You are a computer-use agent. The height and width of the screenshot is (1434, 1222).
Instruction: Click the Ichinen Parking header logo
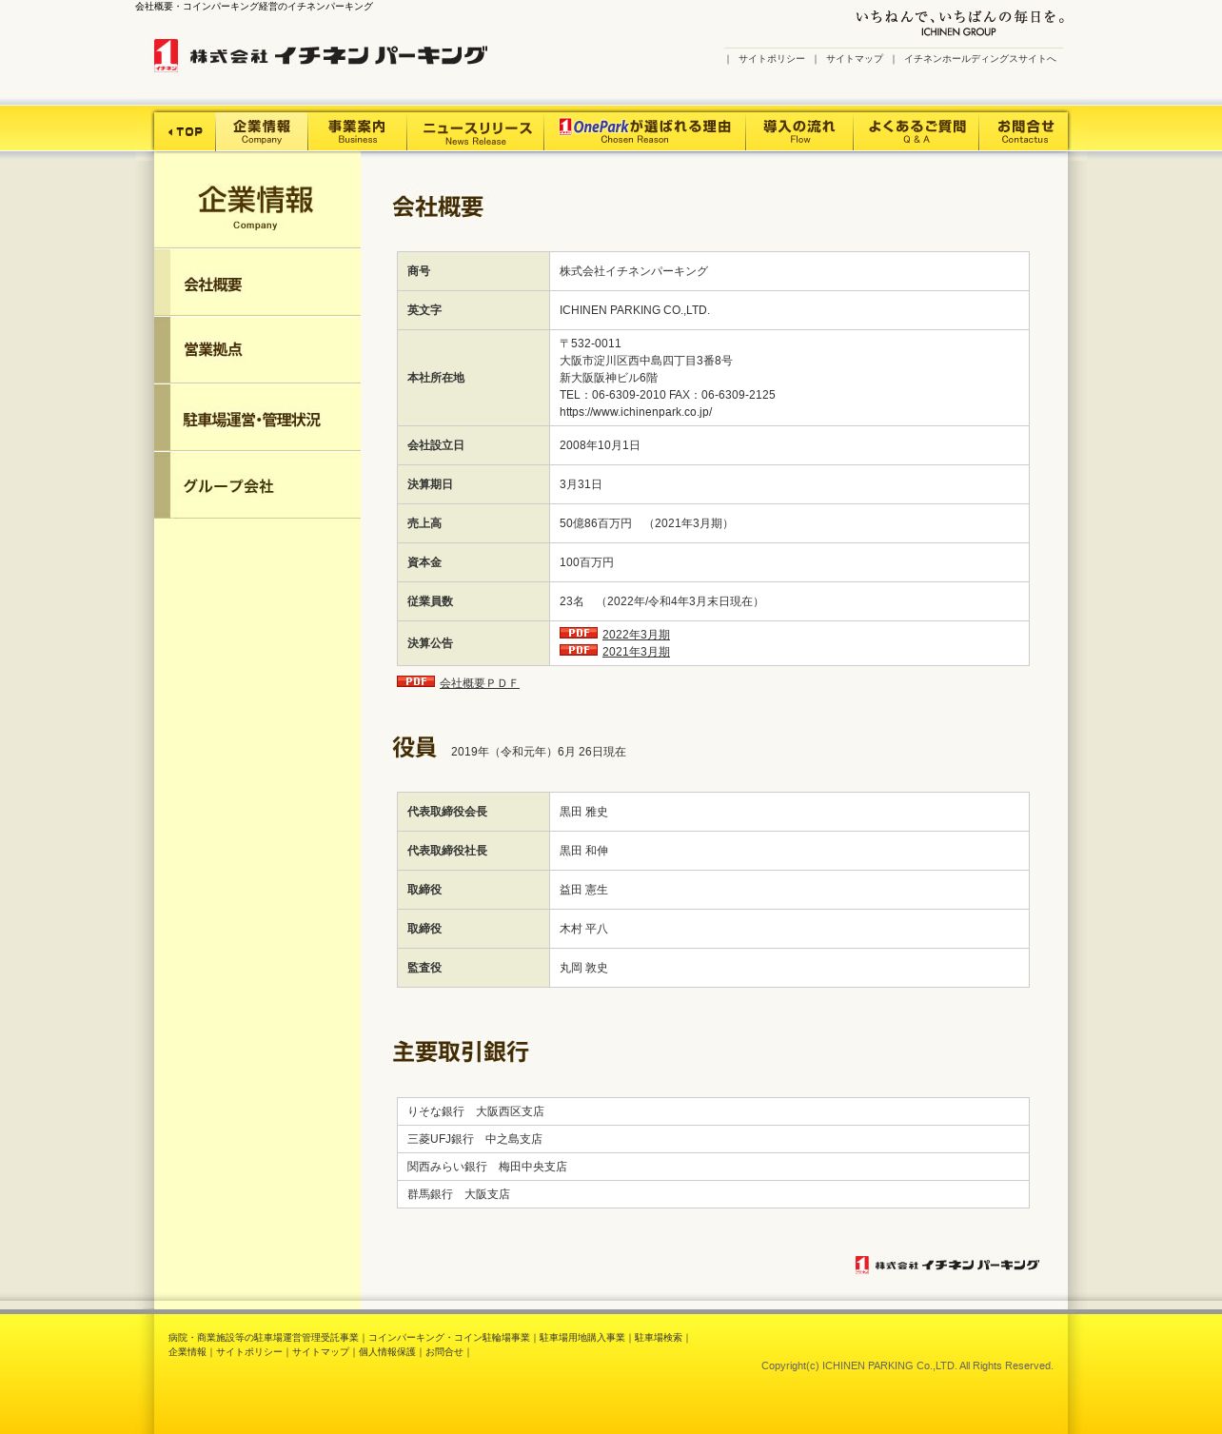tap(321, 55)
